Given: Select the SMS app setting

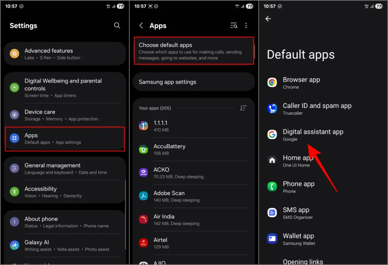Looking at the screenshot, I should (x=323, y=213).
